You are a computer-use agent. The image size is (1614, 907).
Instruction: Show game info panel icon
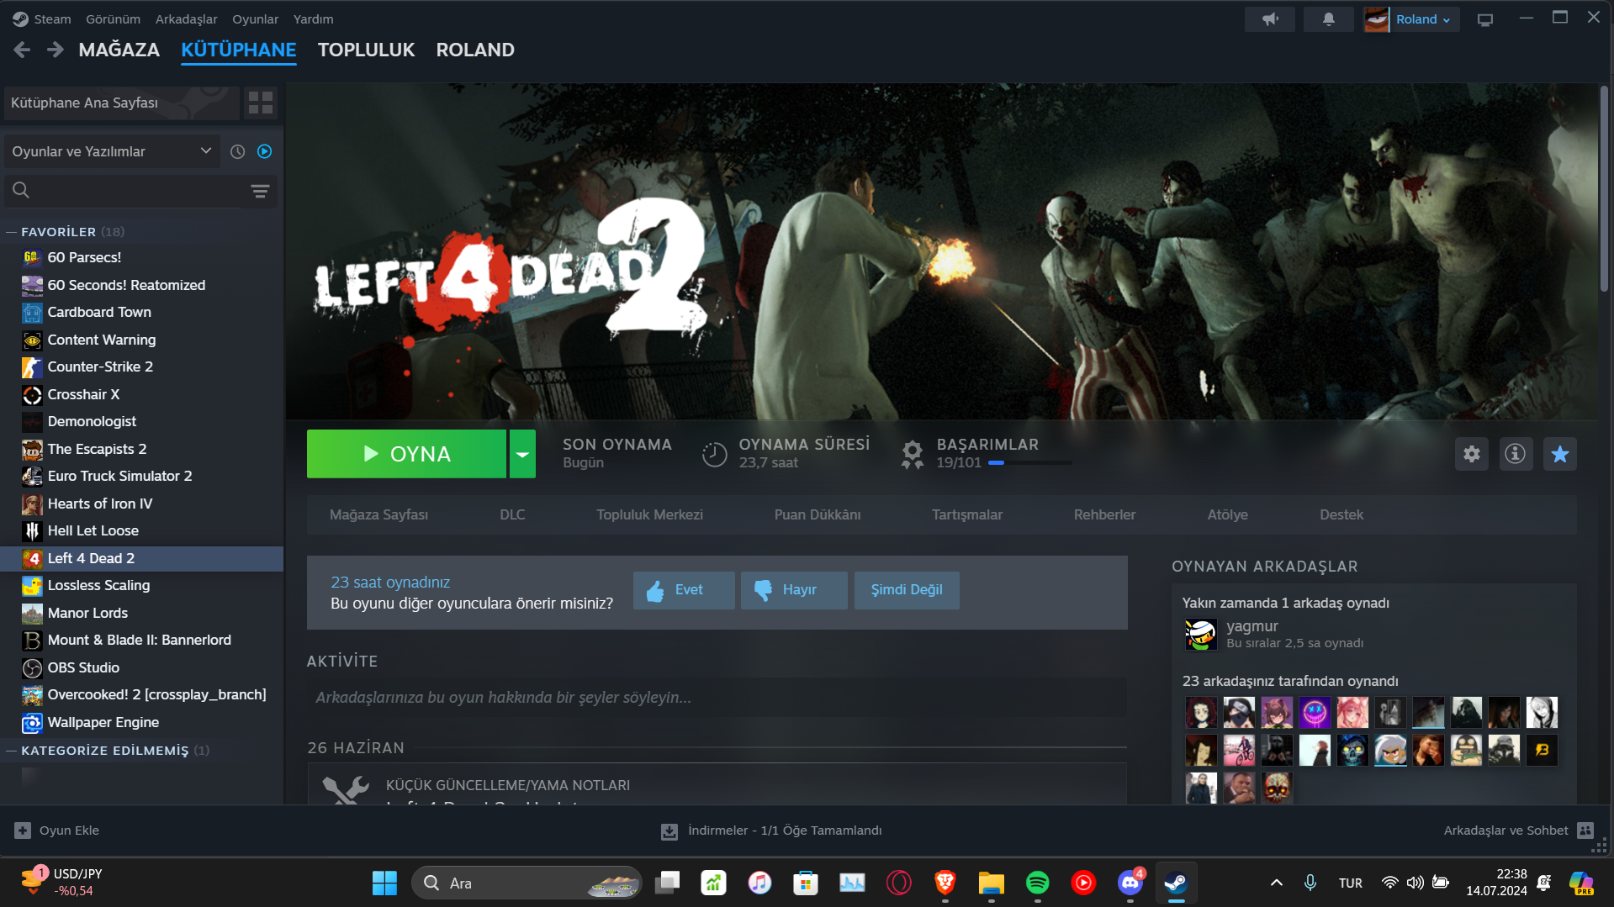1516,454
